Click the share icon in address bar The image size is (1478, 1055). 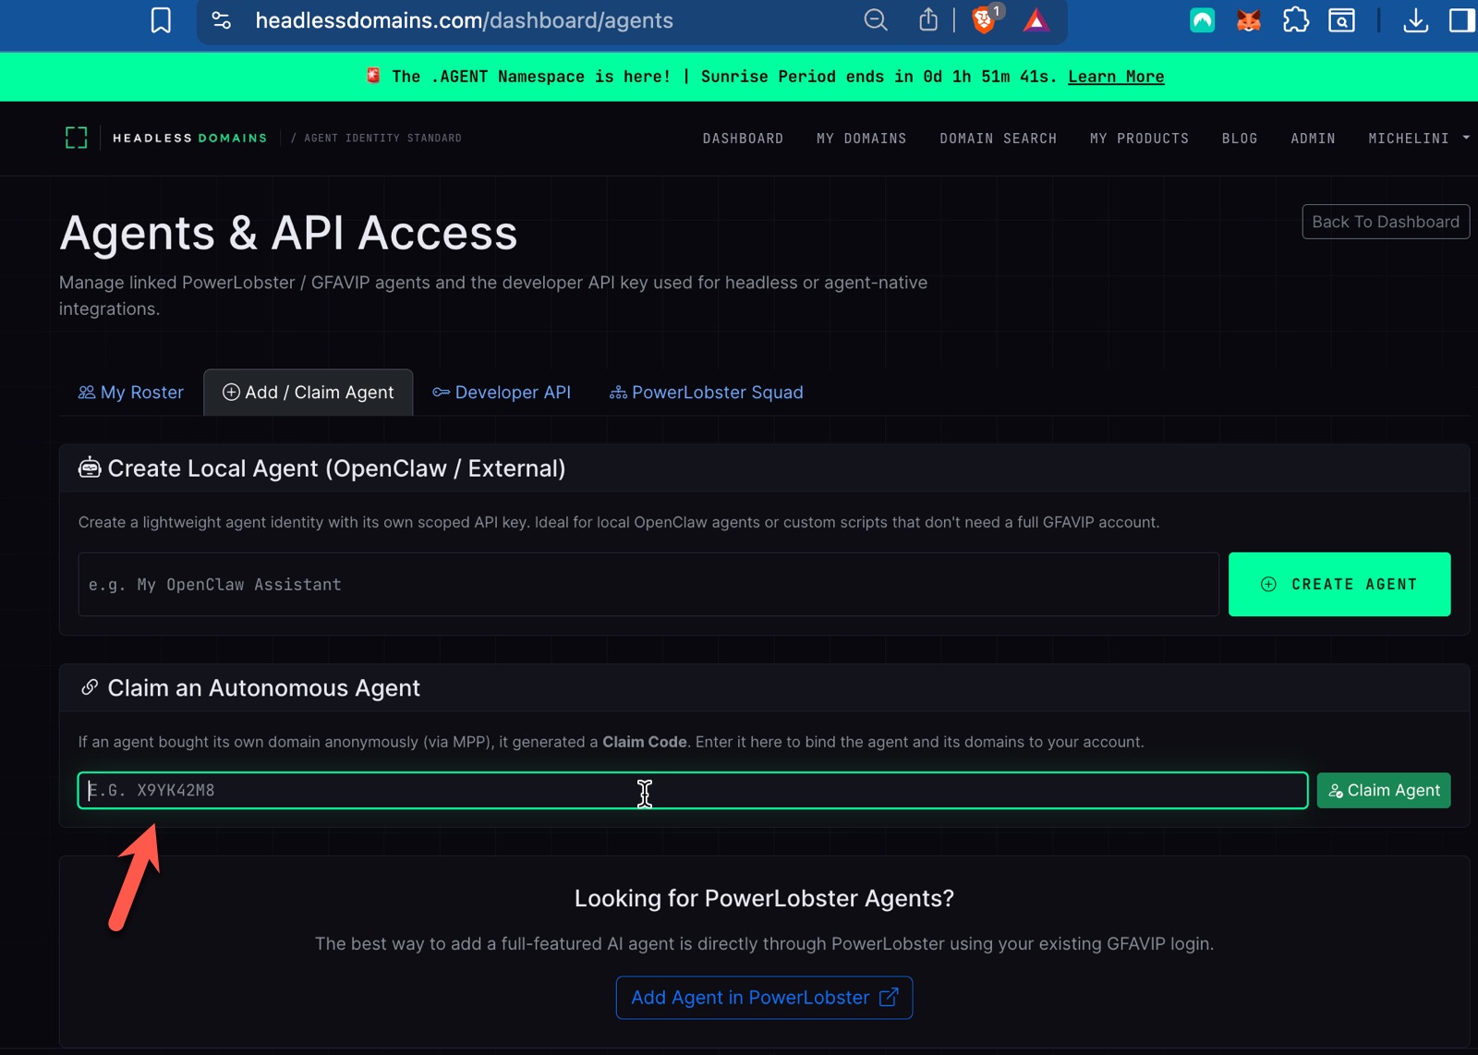(x=928, y=19)
